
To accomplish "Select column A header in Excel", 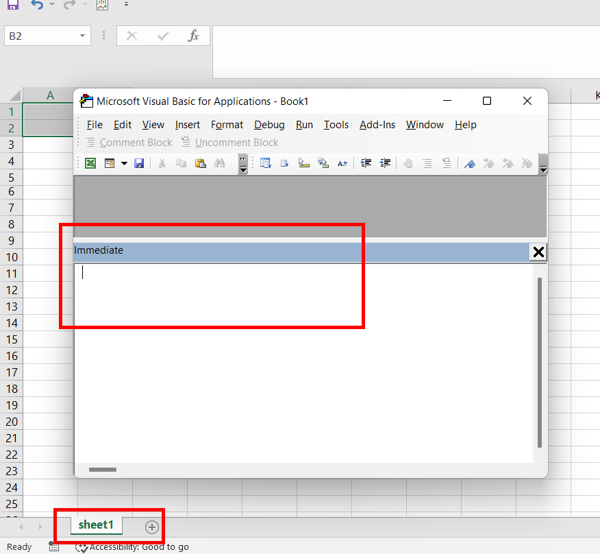I will 50,95.
